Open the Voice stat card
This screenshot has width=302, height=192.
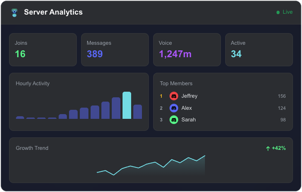187,50
